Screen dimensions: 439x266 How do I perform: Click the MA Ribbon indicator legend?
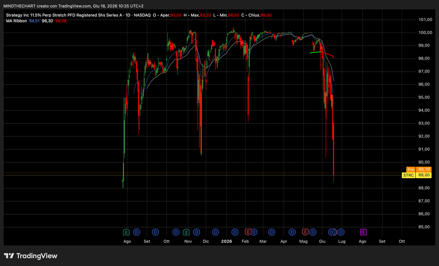point(16,21)
